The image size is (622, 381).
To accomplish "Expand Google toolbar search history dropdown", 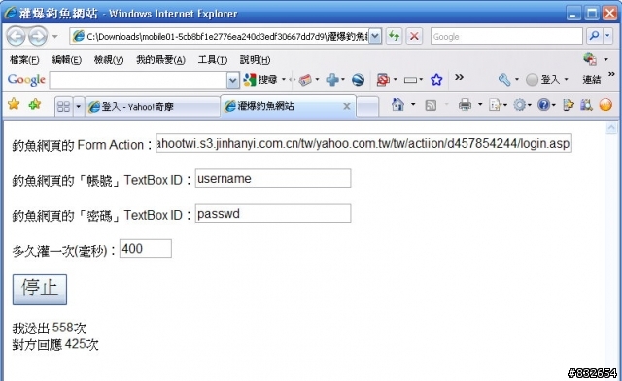I will (x=233, y=81).
